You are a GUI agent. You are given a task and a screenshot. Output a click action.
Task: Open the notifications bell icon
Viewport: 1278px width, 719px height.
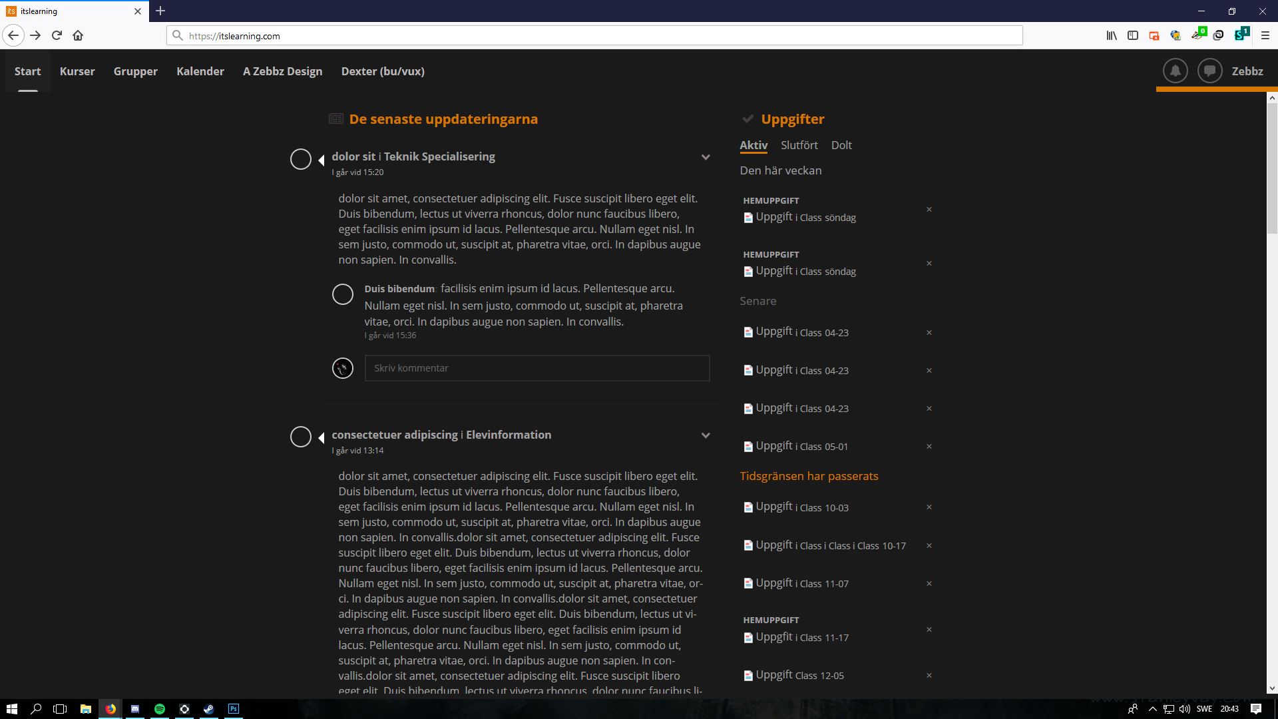(x=1175, y=71)
